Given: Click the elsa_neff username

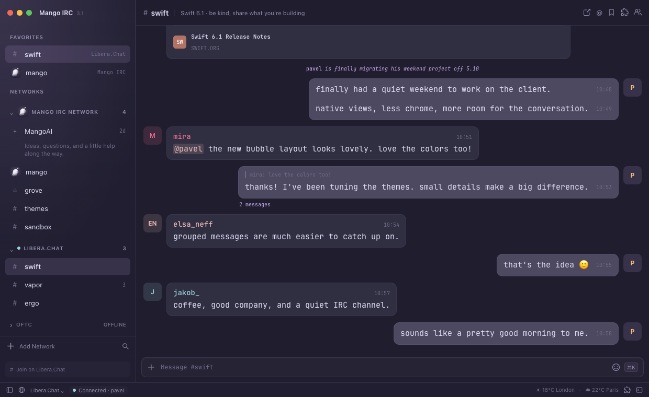Looking at the screenshot, I should [193, 225].
